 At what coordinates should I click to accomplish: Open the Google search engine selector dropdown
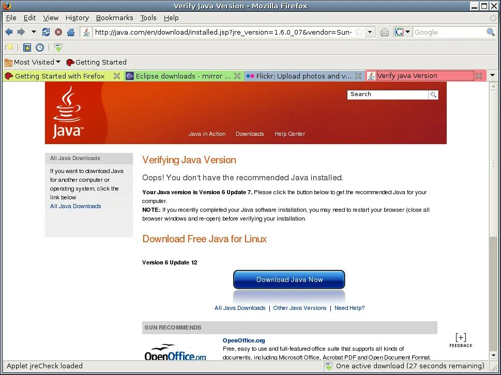pyautogui.click(x=402, y=32)
